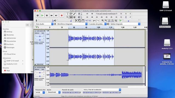Viewport: 175px width, 98px height.
Task: Click the playback volume slider
Action: pyautogui.click(x=65, y=21)
